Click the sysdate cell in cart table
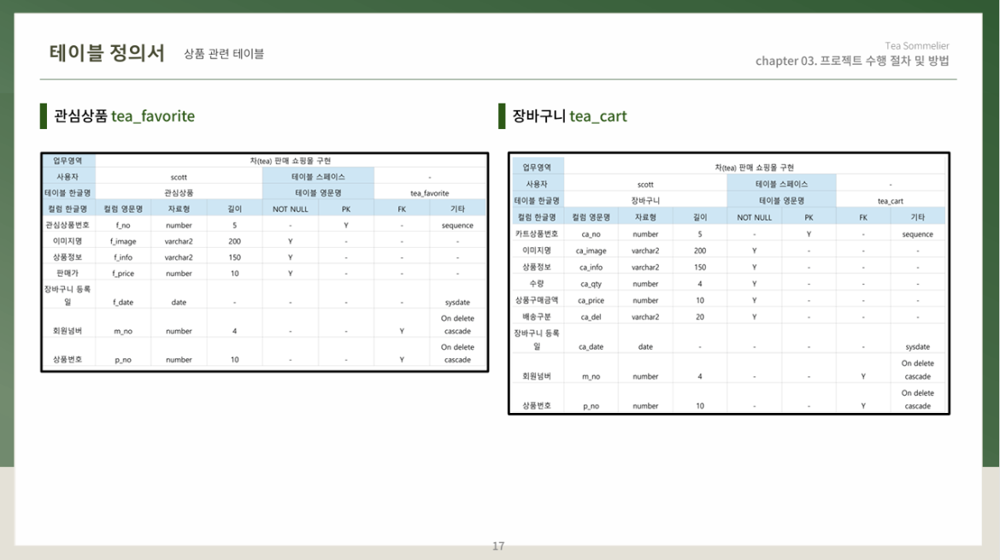1000x560 pixels. (x=918, y=347)
